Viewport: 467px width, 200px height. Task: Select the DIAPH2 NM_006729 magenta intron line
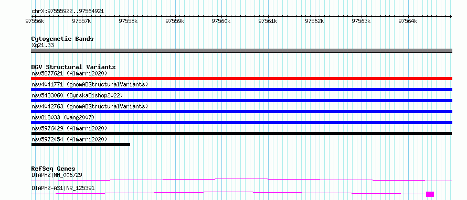click(x=241, y=180)
